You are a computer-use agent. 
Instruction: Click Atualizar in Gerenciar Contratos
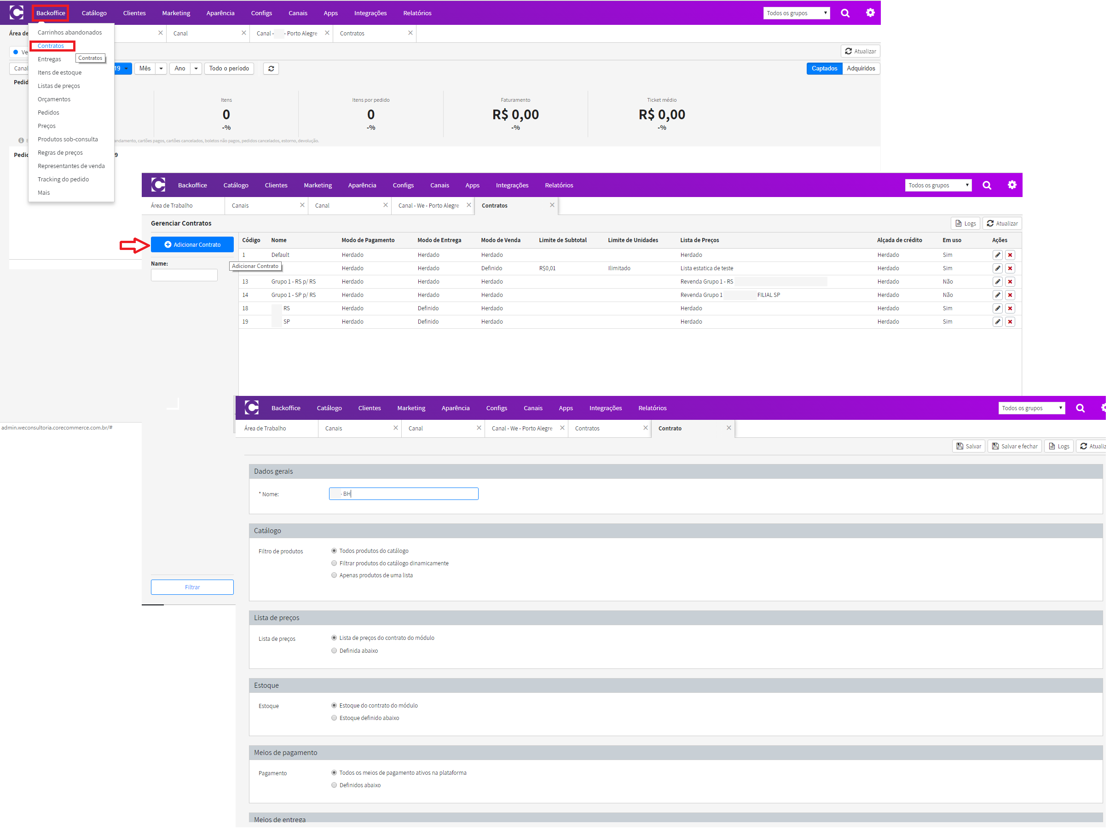tap(1001, 223)
